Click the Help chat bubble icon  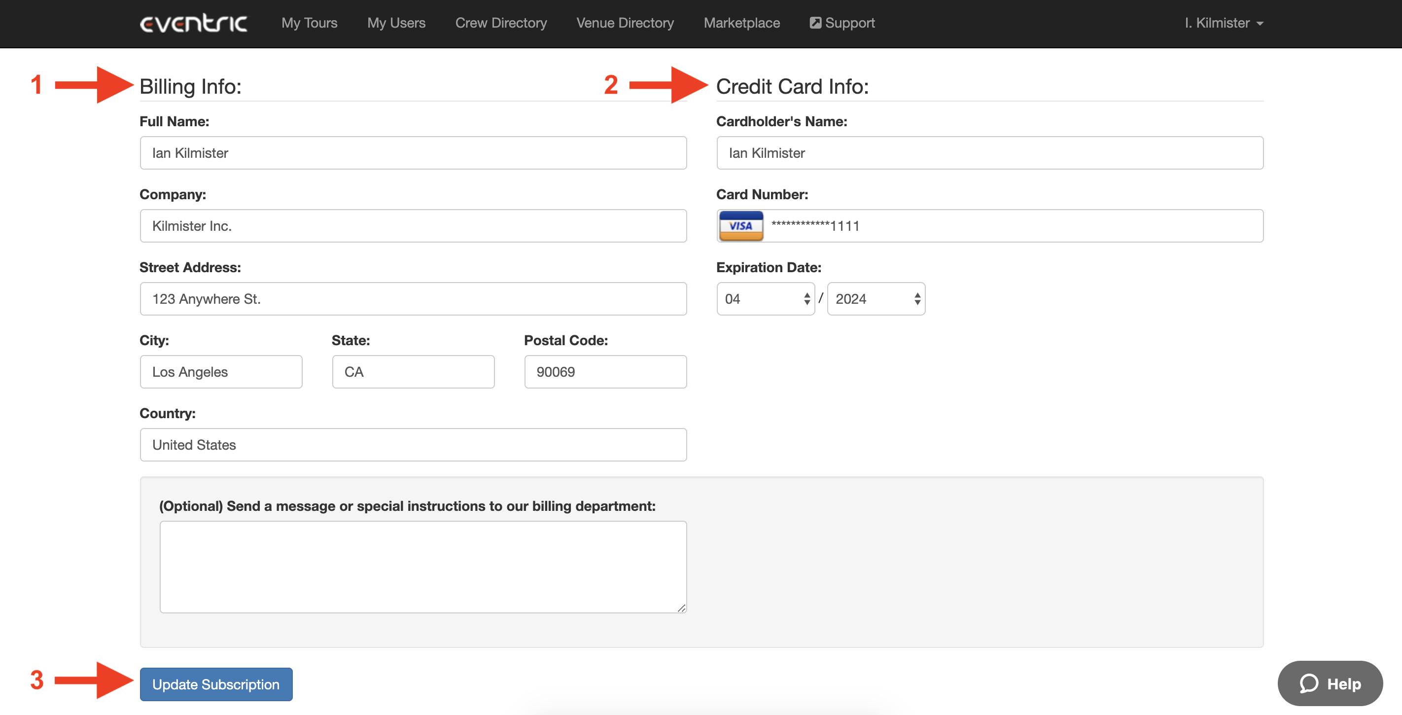pyautogui.click(x=1309, y=683)
